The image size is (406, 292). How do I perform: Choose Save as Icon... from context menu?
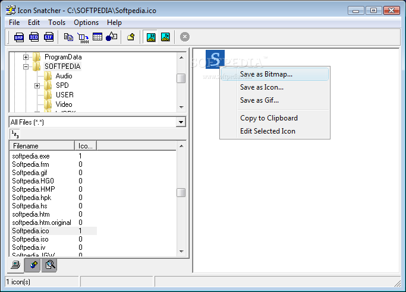[x=275, y=87]
